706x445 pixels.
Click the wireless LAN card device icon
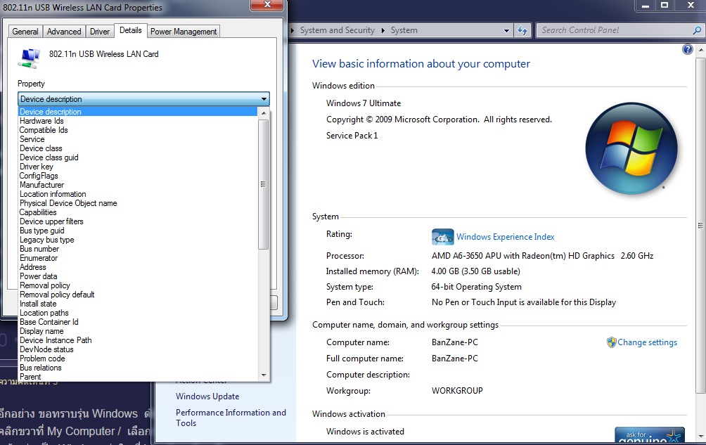30,58
